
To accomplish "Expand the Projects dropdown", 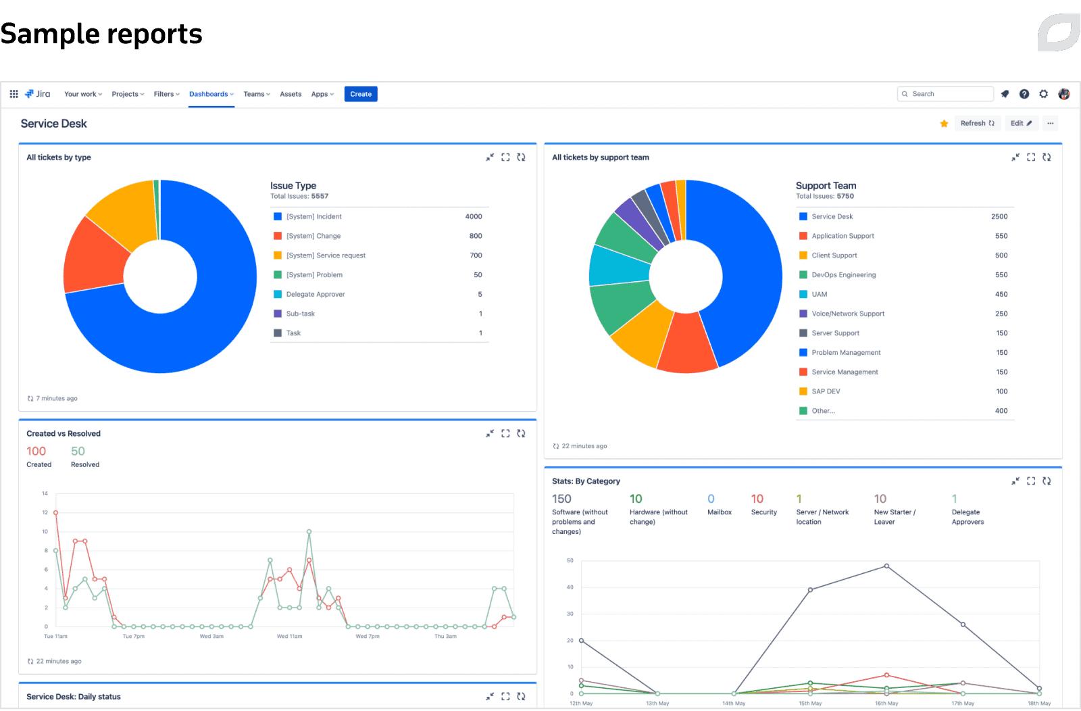I will [x=128, y=94].
